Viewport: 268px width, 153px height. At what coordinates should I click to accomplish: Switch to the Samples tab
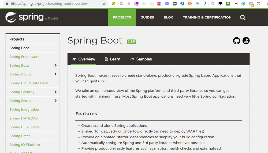(x=141, y=59)
